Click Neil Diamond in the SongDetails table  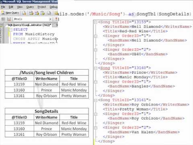(x=47, y=123)
